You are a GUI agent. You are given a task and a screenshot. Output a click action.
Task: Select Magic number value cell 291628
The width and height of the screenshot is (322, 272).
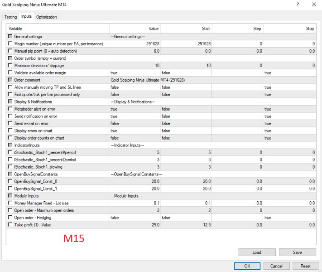click(x=135, y=44)
